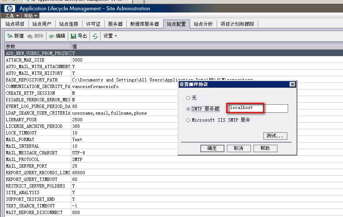Screen dimensions: 343x217
Task: Select MAIL_PROTOCOL parameter row
Action: (x=174, y=159)
